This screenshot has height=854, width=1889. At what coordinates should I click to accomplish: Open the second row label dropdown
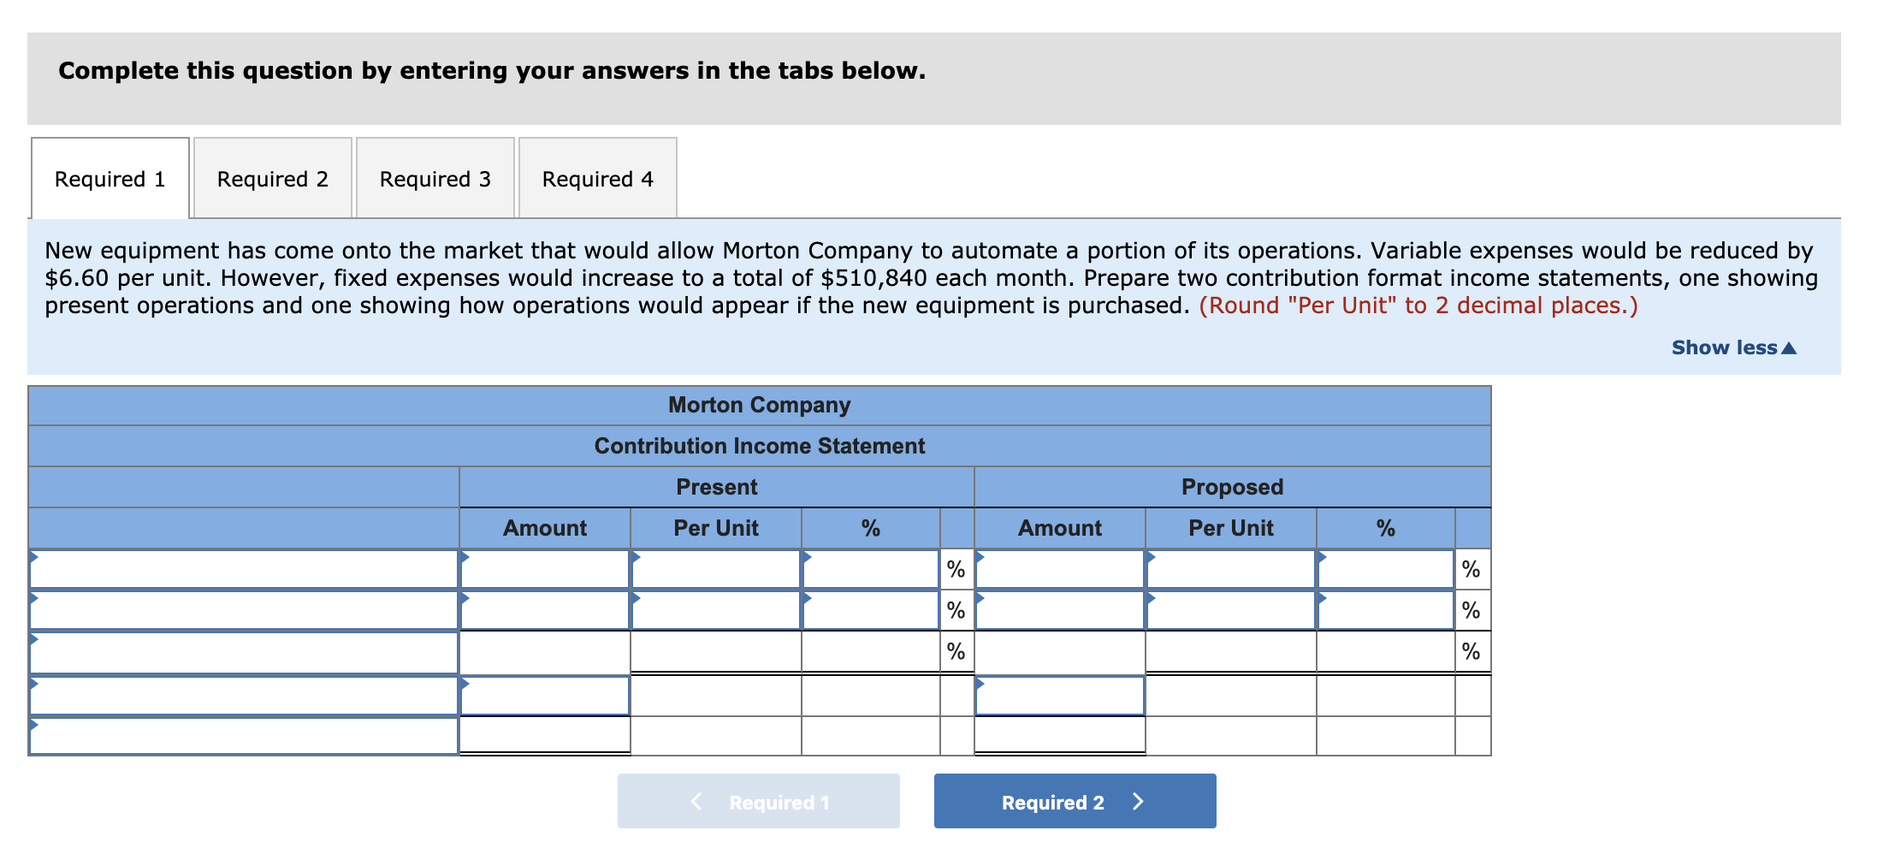pyautogui.click(x=244, y=609)
